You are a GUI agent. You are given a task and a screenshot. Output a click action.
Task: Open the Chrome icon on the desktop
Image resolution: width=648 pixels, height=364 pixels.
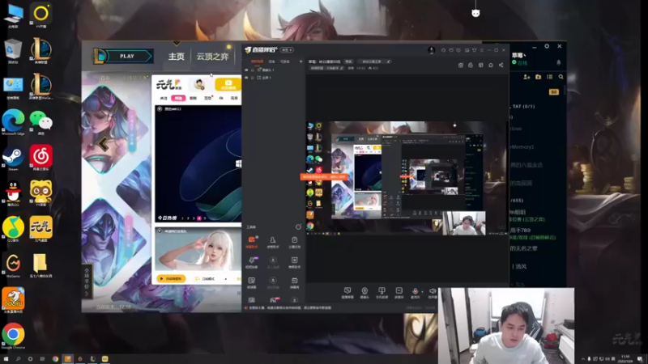point(13,335)
